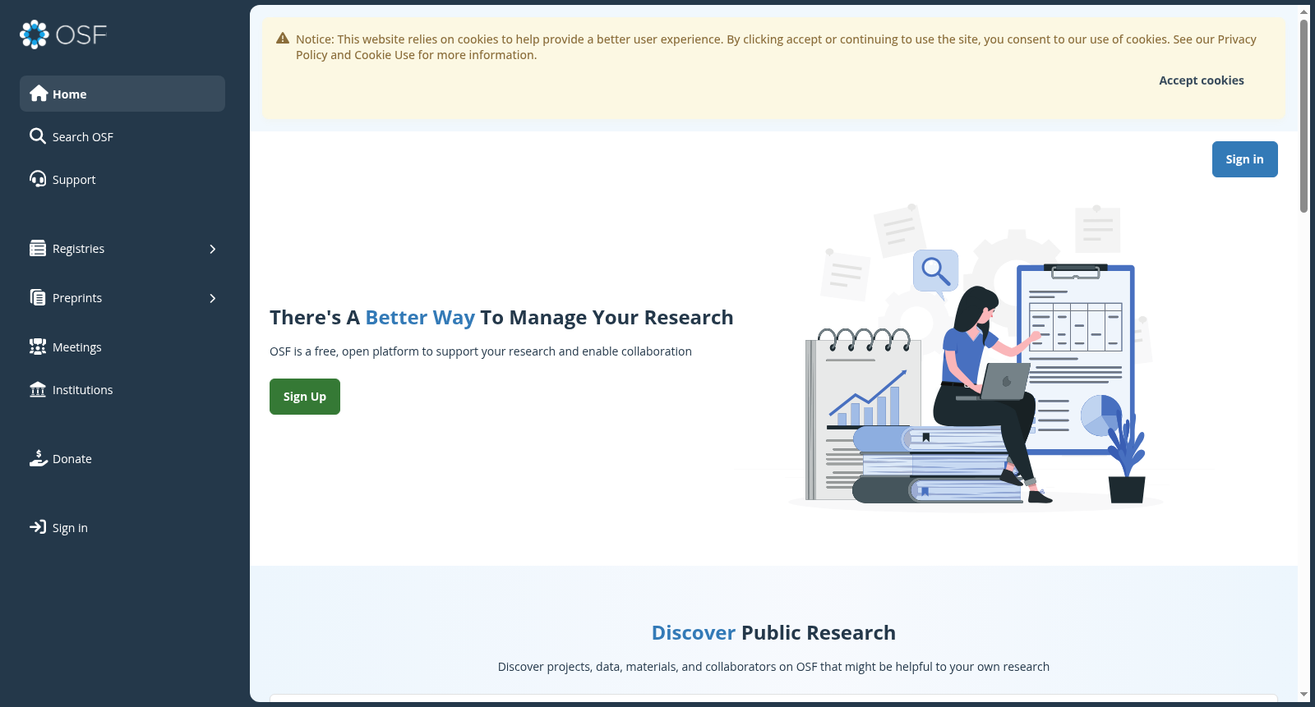Click the blue Sign in button
The height and width of the screenshot is (707, 1315).
pos(1244,159)
